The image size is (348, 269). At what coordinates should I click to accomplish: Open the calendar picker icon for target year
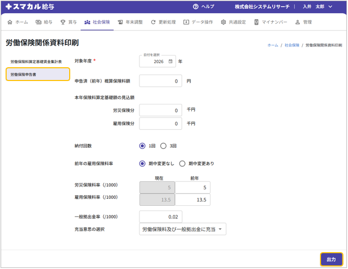170,62
